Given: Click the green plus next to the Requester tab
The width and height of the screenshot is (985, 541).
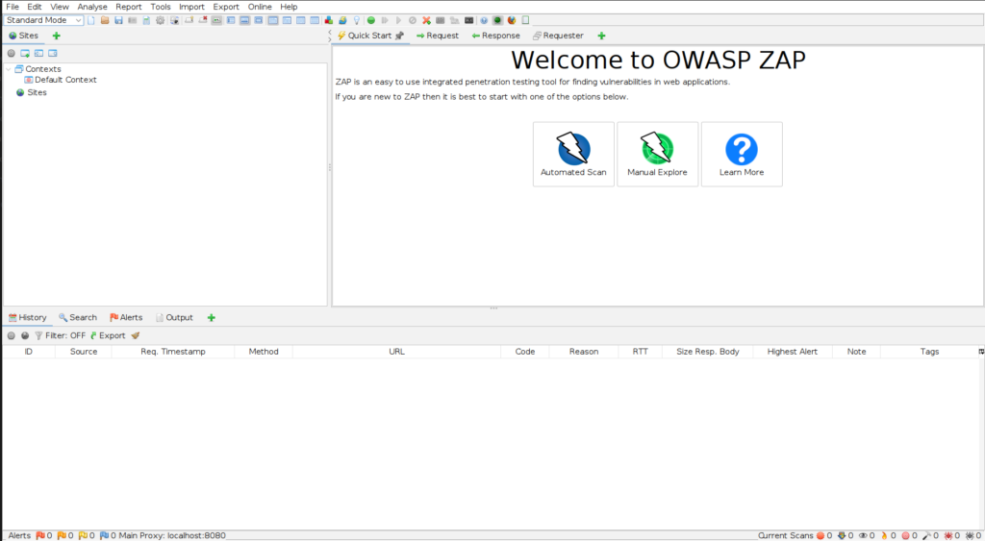Looking at the screenshot, I should (x=601, y=36).
